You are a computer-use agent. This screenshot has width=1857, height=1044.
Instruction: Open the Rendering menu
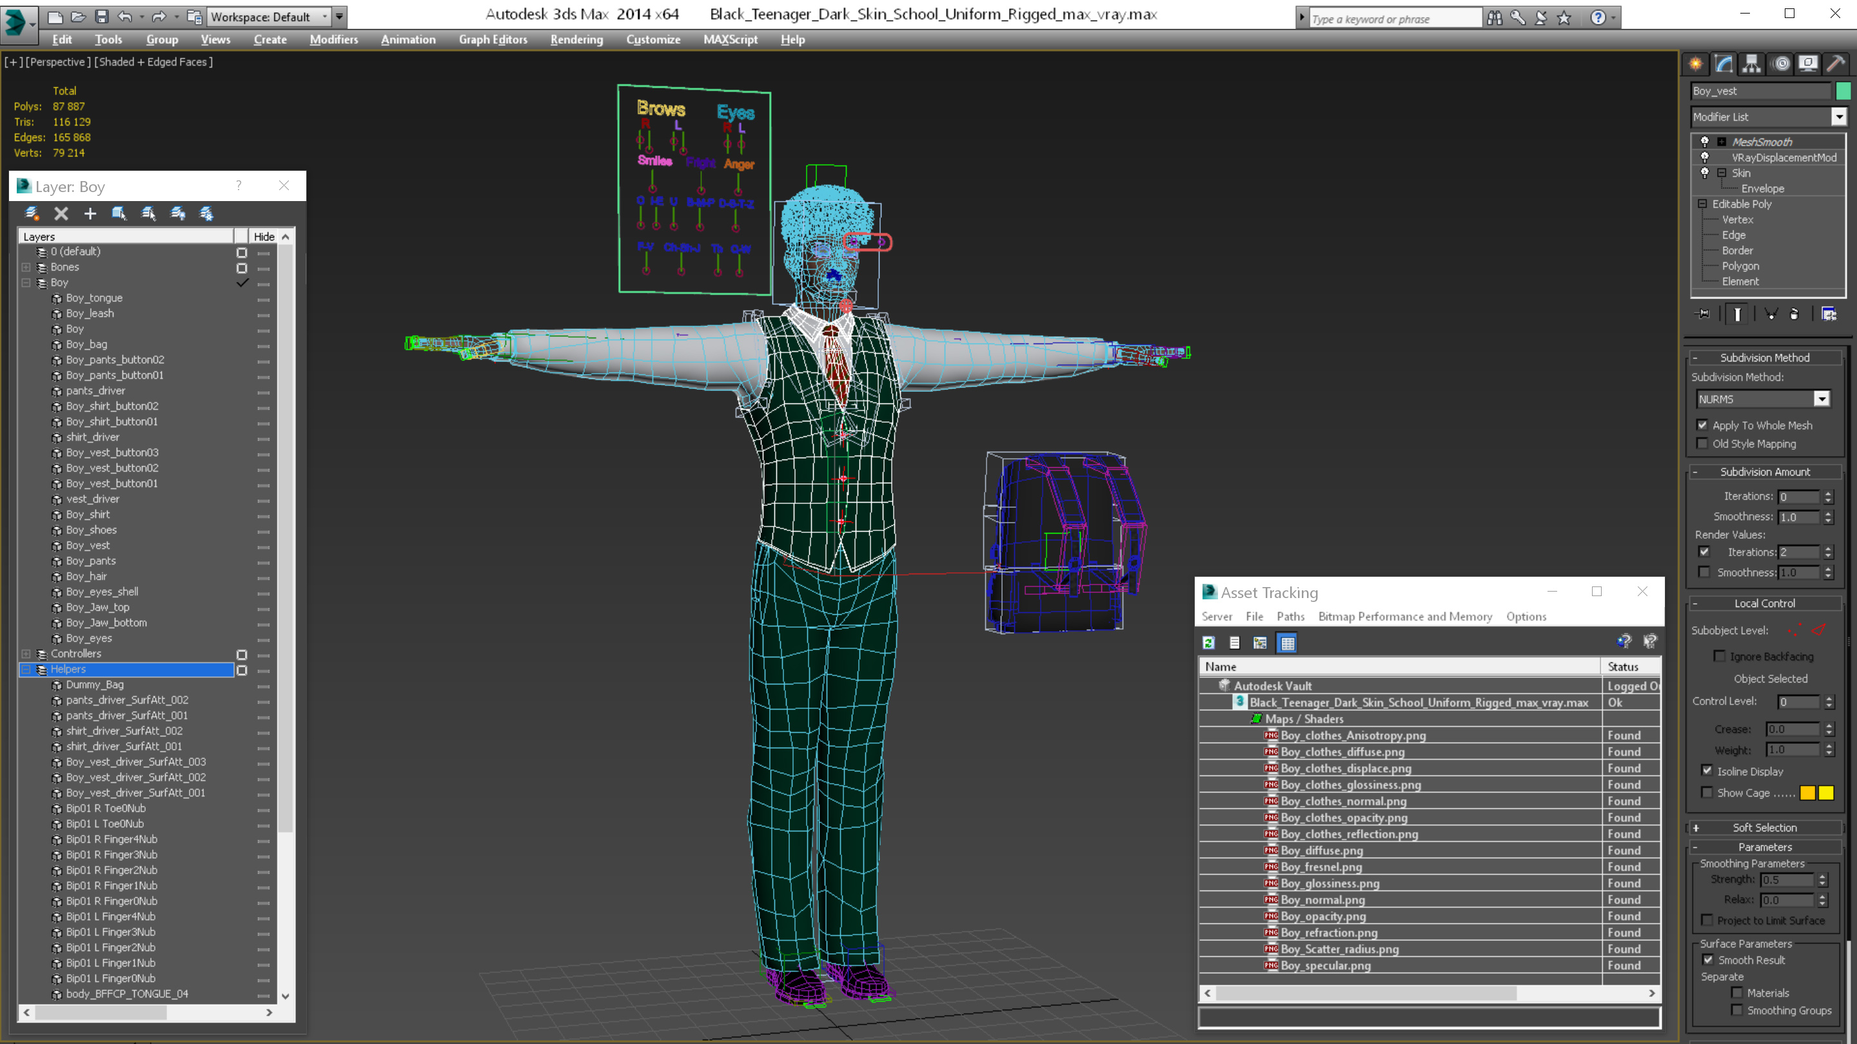point(576,39)
